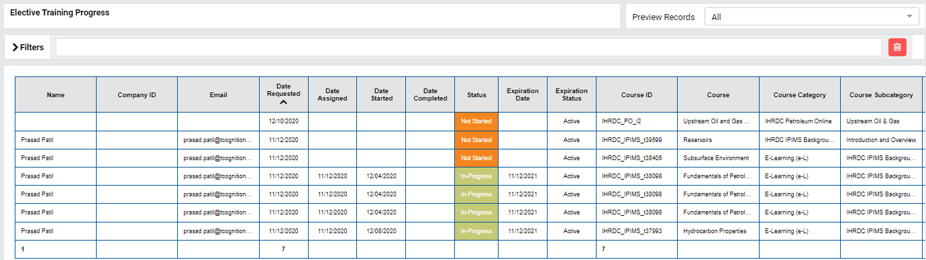Image resolution: width=926 pixels, height=260 pixels.
Task: Sort by Expiration Date column header
Action: 523,95
